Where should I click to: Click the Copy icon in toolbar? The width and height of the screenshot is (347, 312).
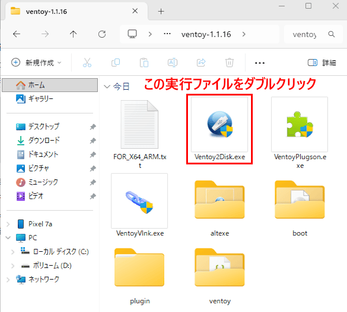pos(116,63)
